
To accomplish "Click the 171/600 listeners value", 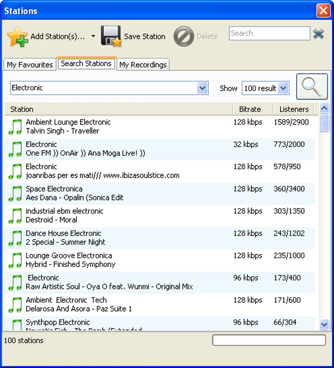I will click(287, 300).
